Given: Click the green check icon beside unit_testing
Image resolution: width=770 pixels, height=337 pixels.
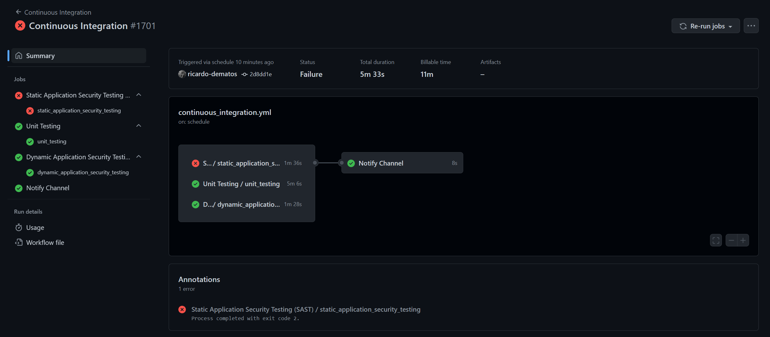Looking at the screenshot, I should click(30, 141).
